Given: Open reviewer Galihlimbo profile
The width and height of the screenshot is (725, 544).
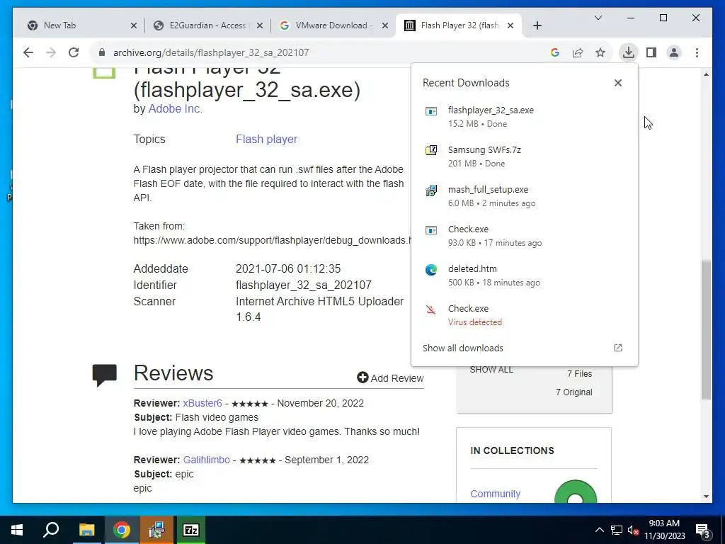Looking at the screenshot, I should click(206, 460).
